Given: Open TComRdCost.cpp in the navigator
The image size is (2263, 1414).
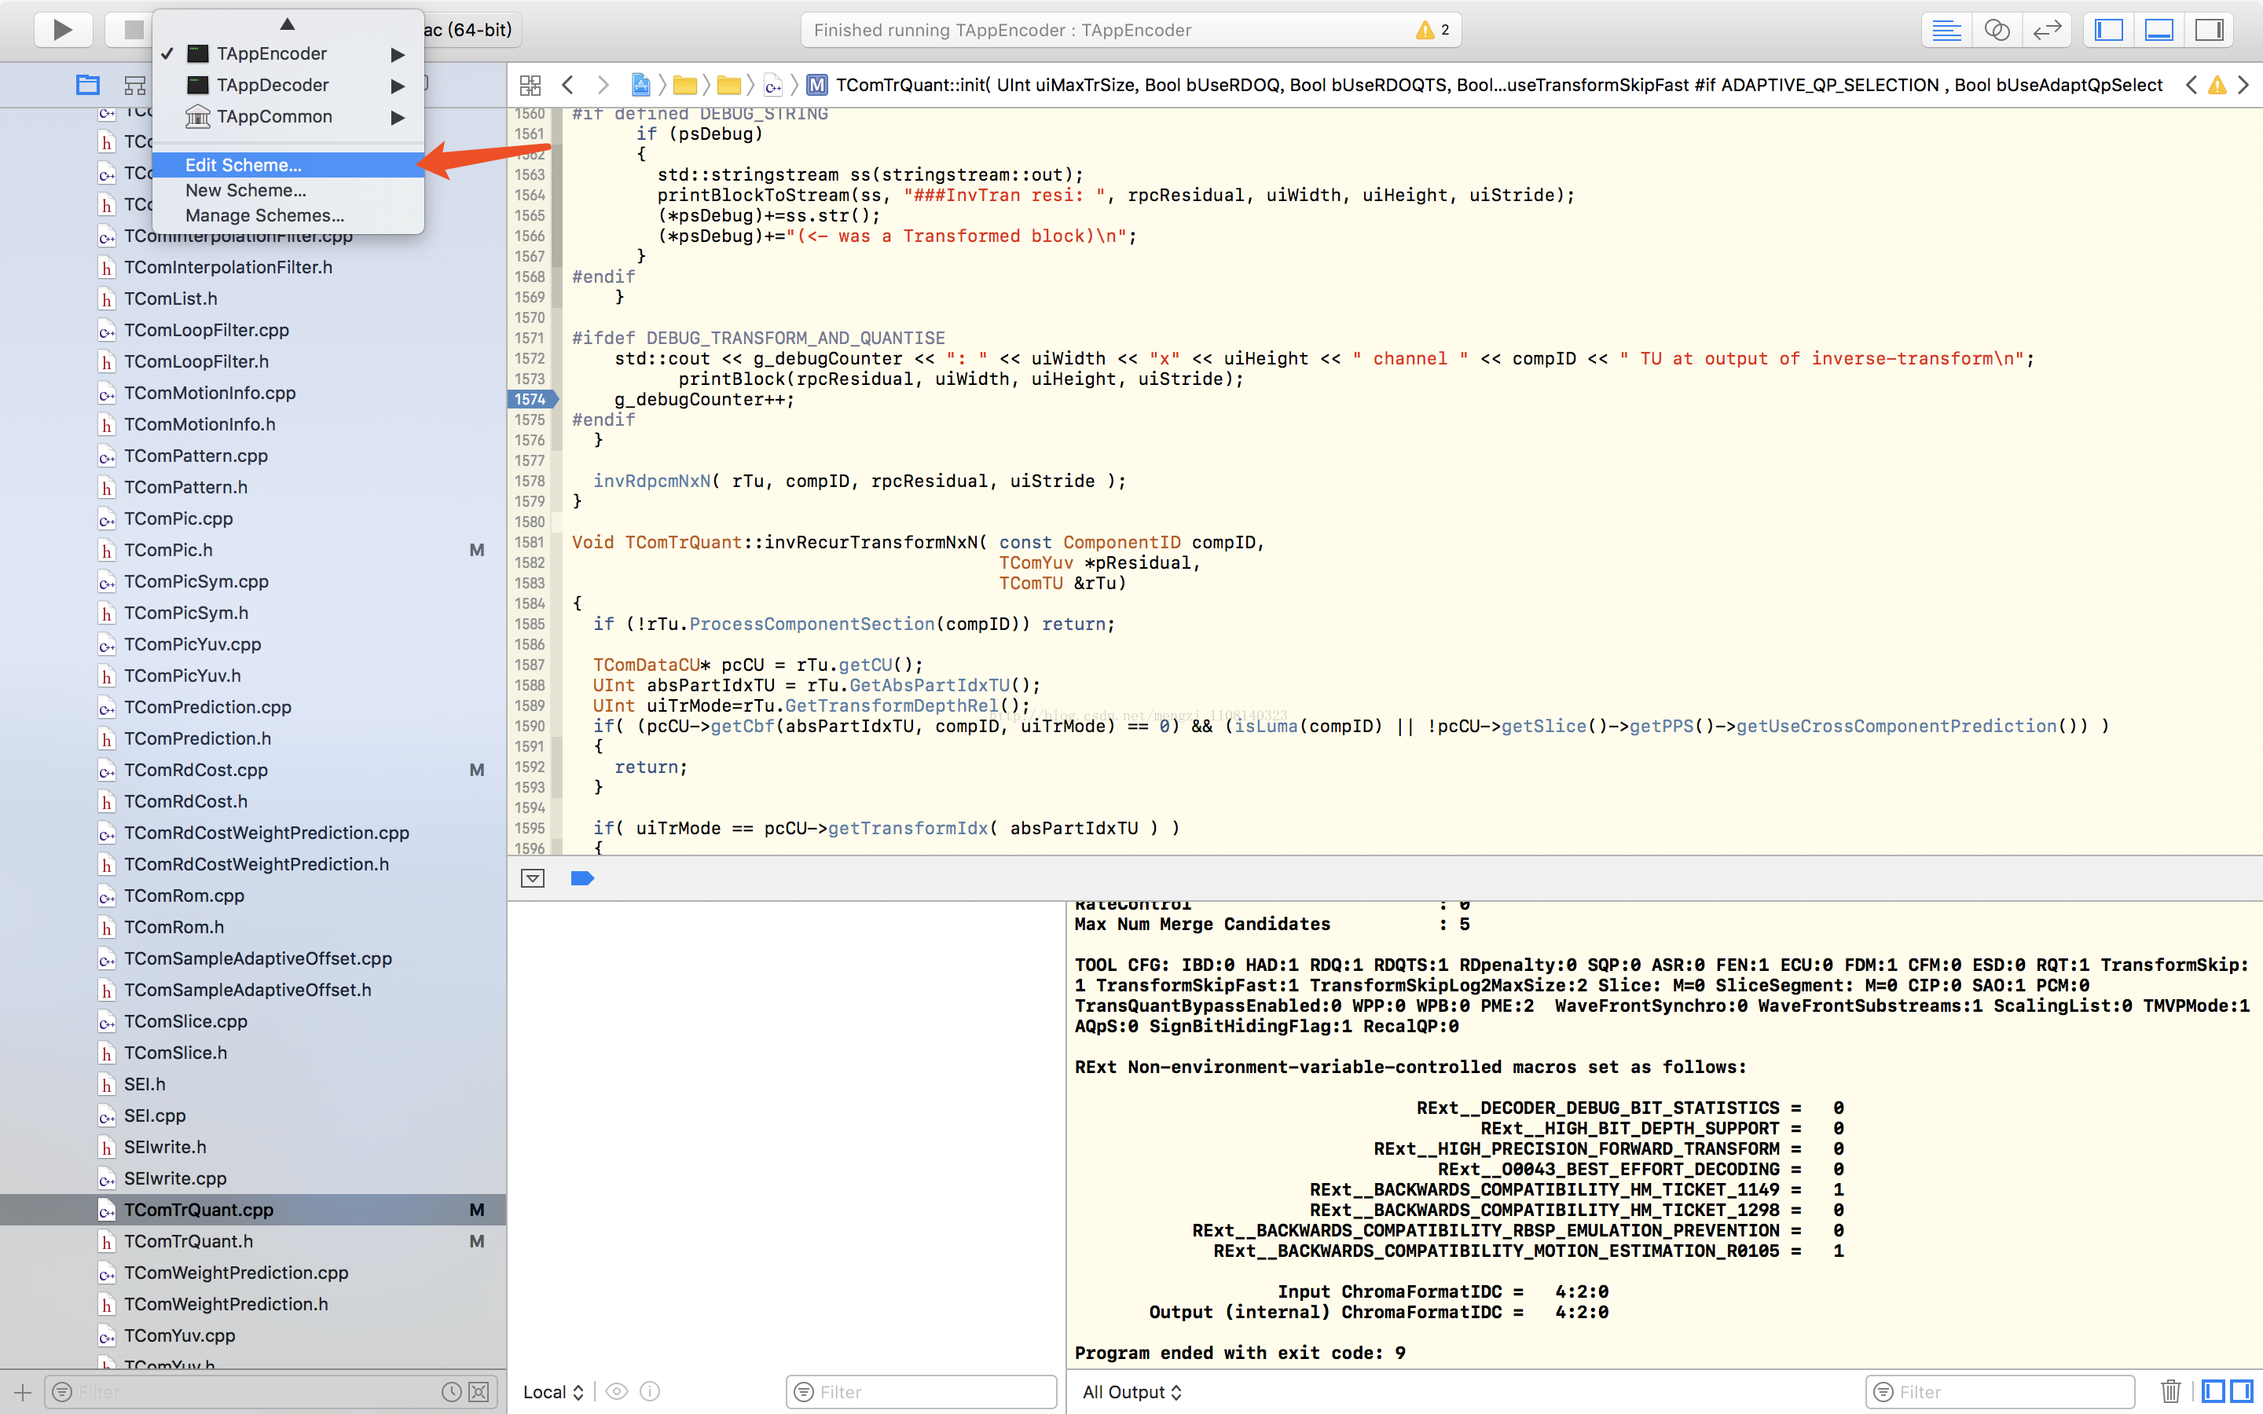Looking at the screenshot, I should point(196,770).
